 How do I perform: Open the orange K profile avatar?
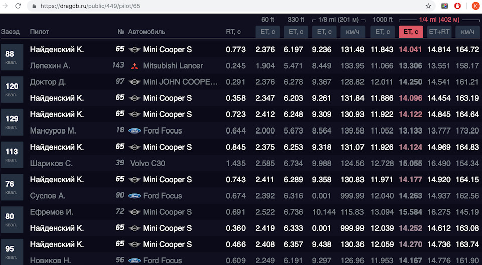click(474, 6)
